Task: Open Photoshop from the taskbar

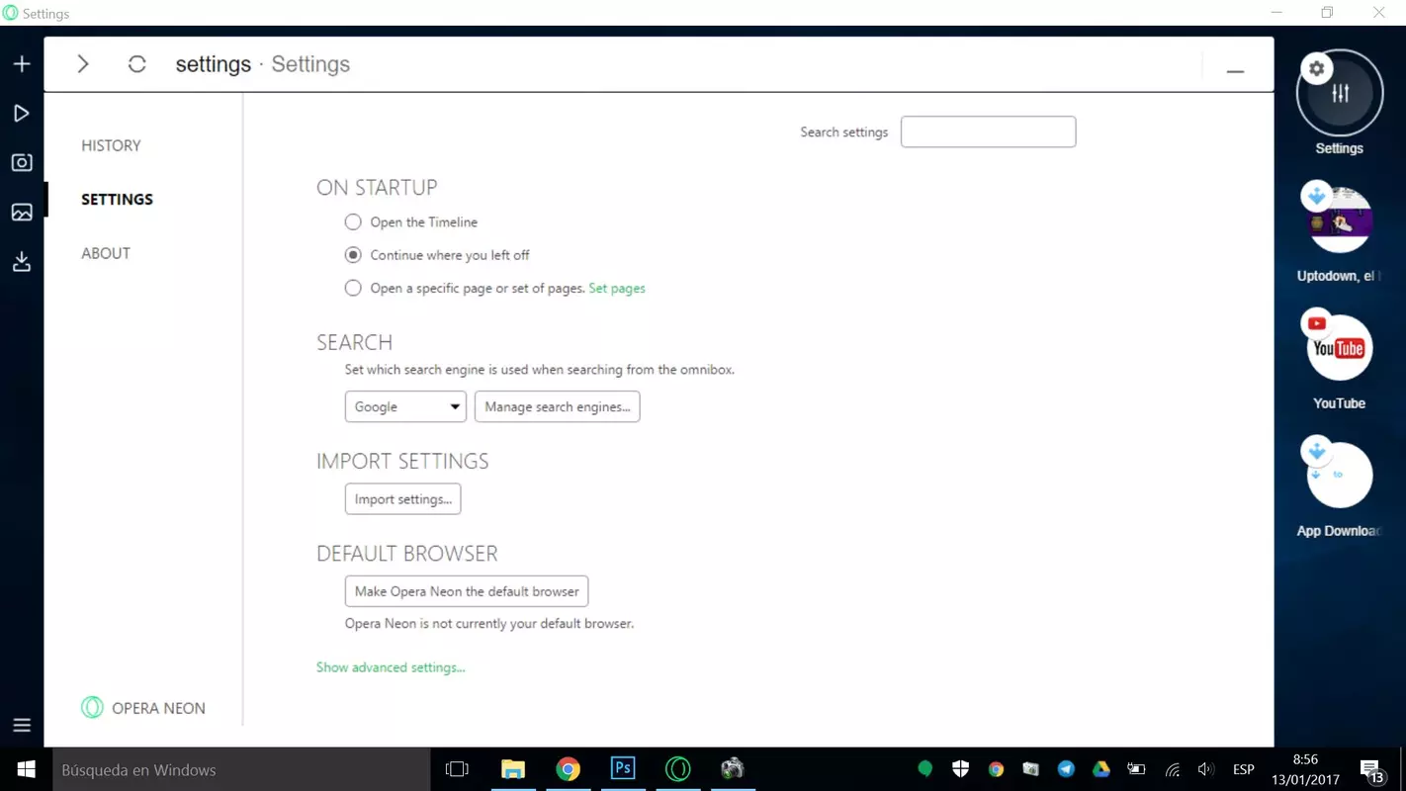Action: pyautogui.click(x=623, y=769)
